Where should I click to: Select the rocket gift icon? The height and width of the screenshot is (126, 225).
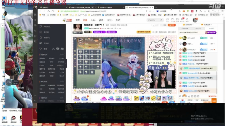[x=142, y=98]
